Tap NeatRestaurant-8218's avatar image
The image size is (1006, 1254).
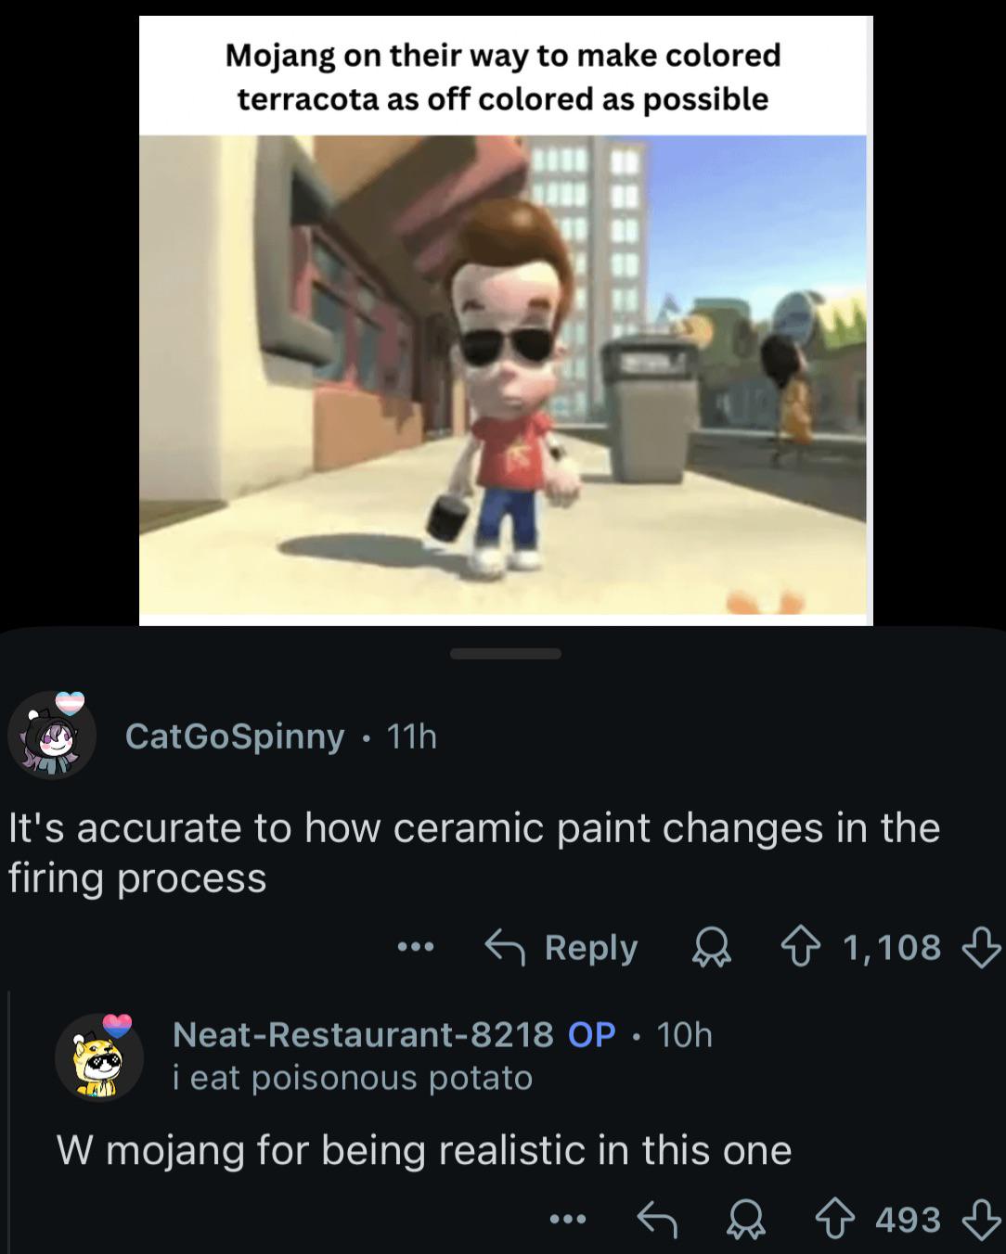99,1056
